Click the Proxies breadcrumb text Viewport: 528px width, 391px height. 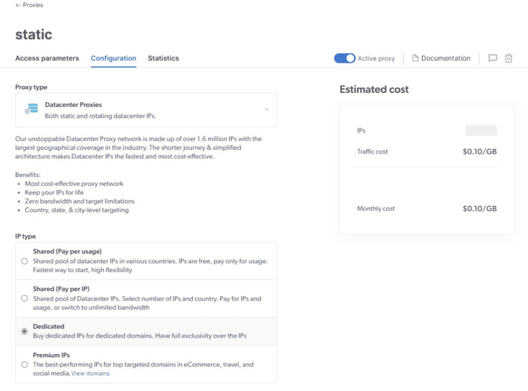point(32,5)
